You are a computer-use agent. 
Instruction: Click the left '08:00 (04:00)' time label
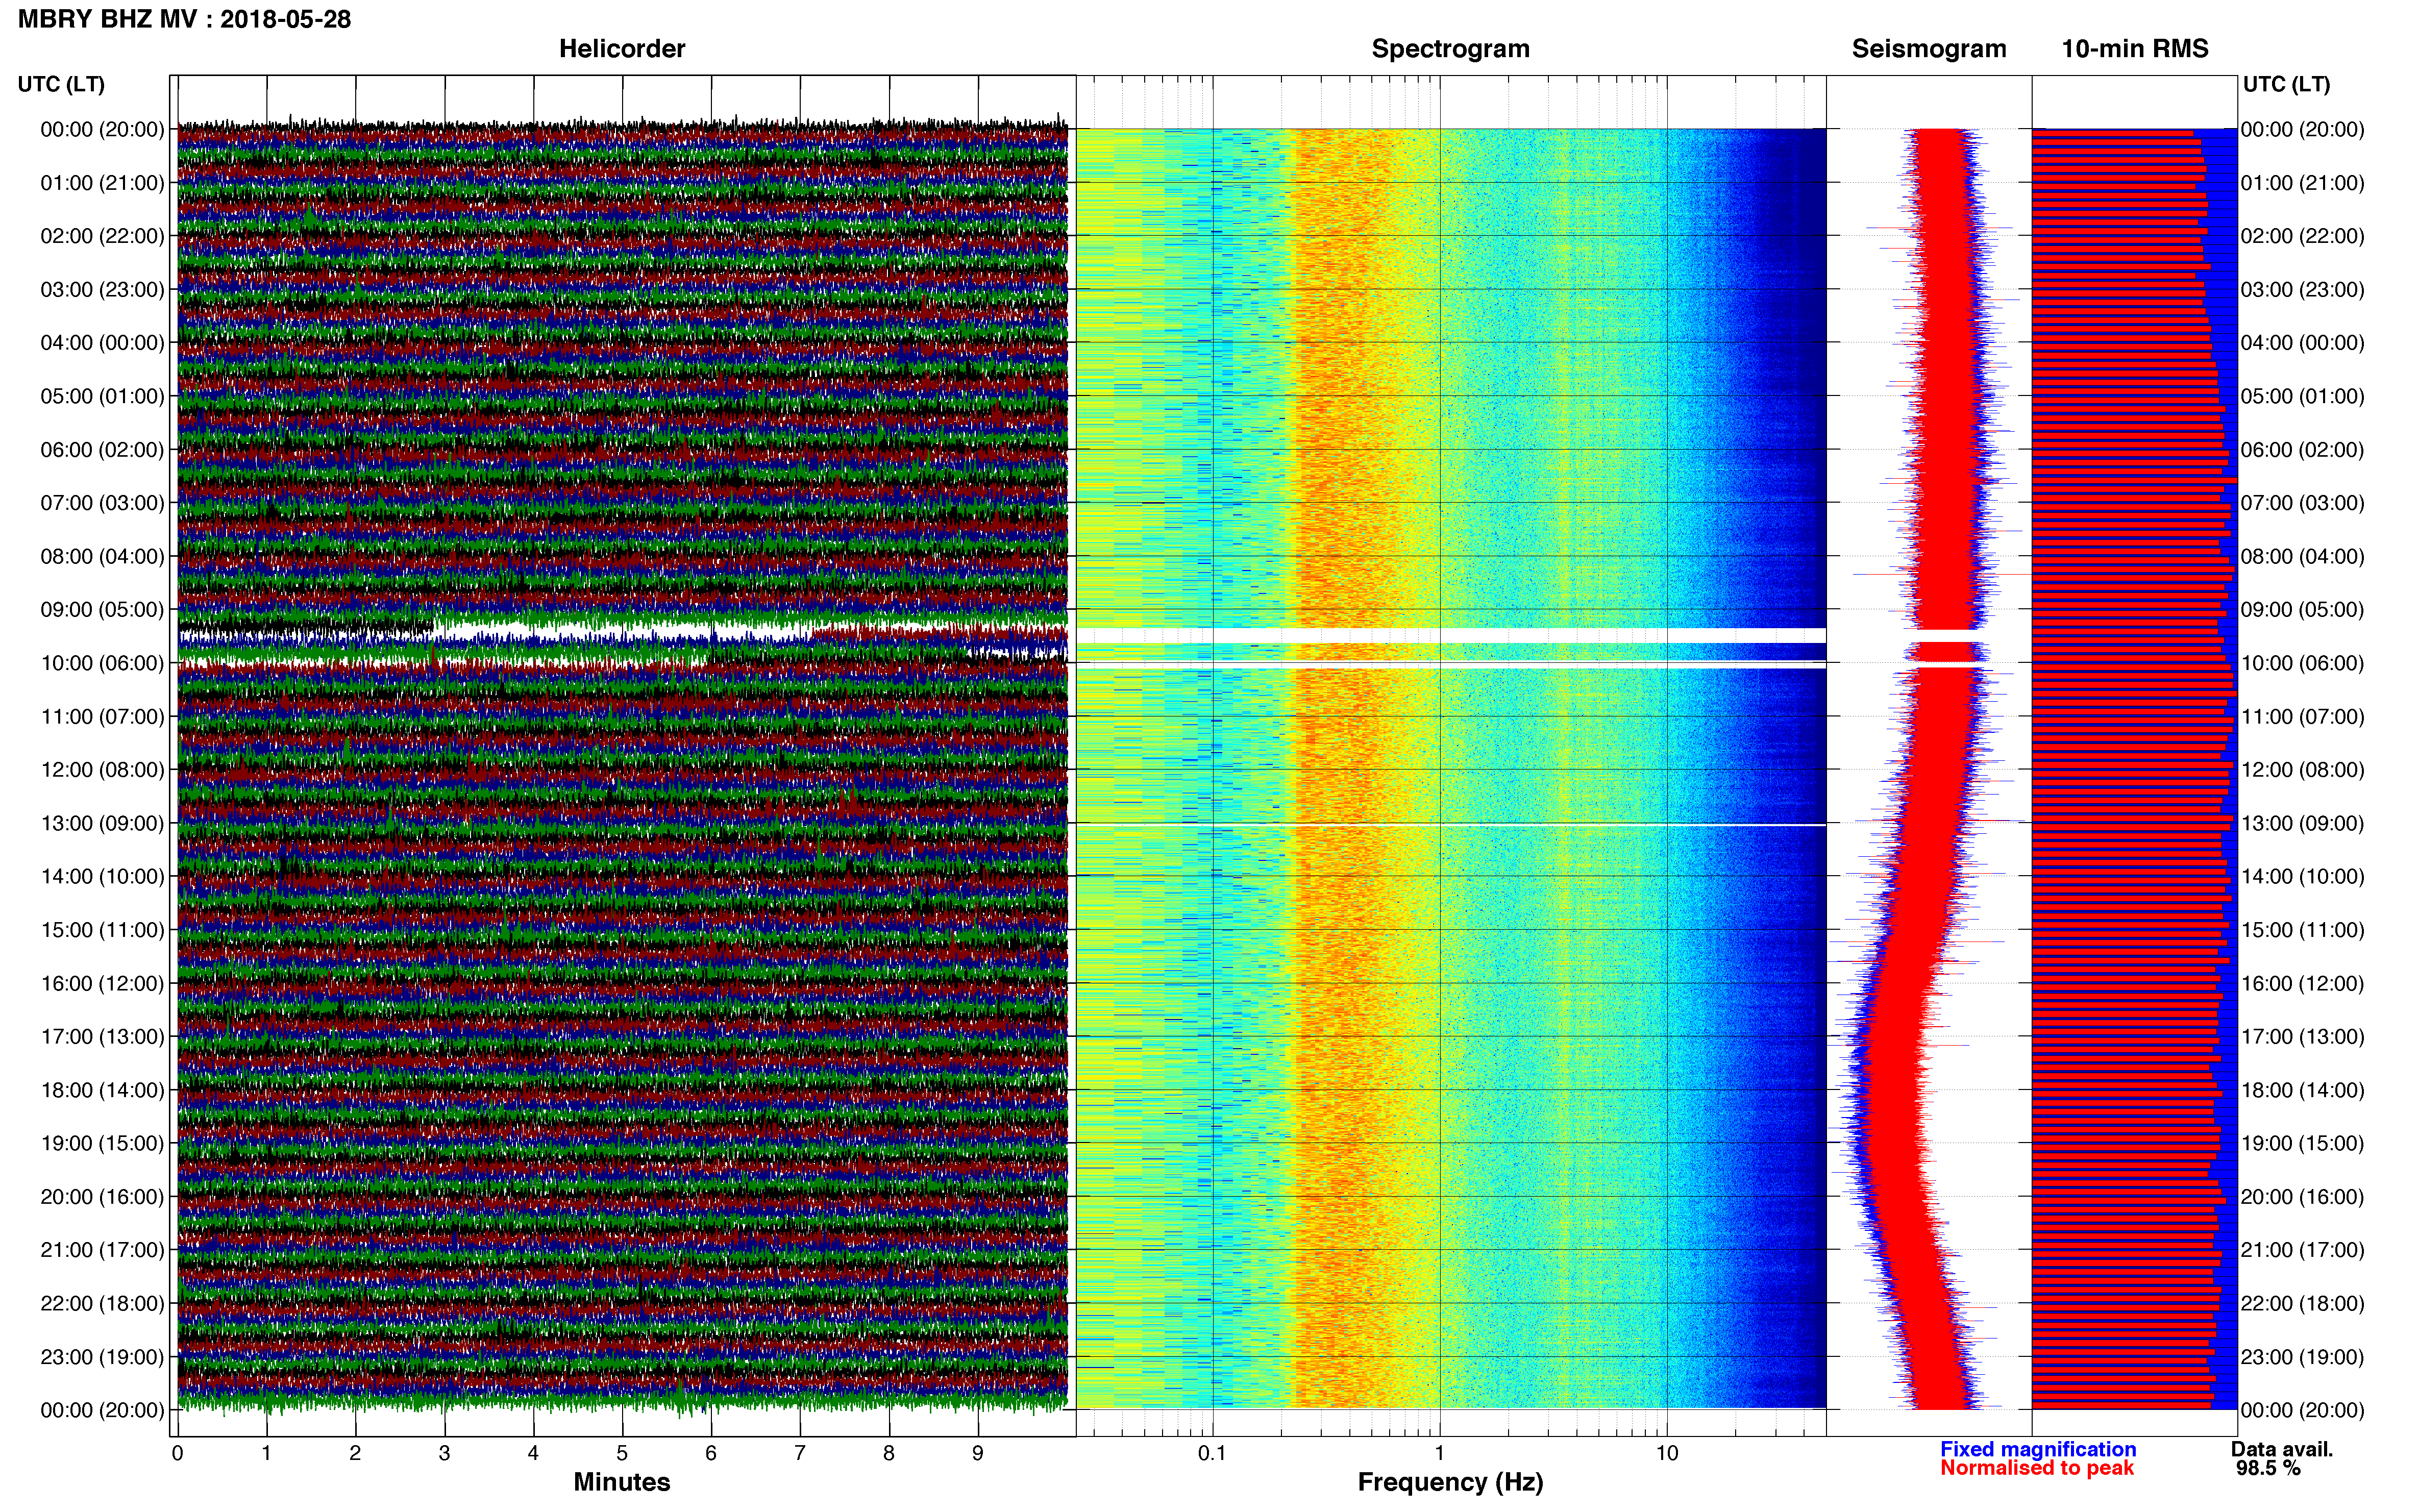[x=102, y=556]
